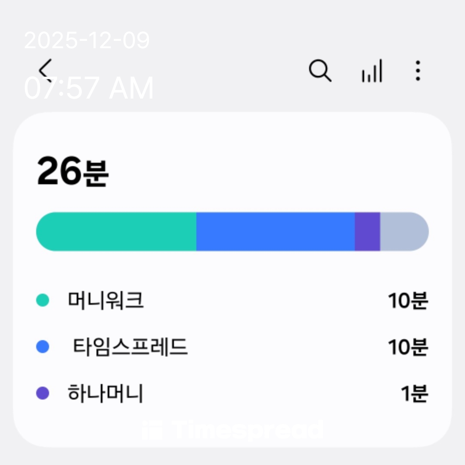The width and height of the screenshot is (465, 465).
Task: Select the blue segment of usage bar
Action: (276, 232)
